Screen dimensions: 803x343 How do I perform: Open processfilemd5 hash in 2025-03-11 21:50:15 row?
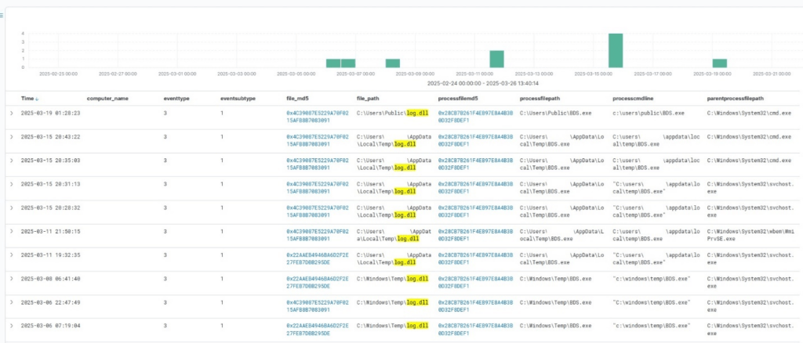click(475, 235)
